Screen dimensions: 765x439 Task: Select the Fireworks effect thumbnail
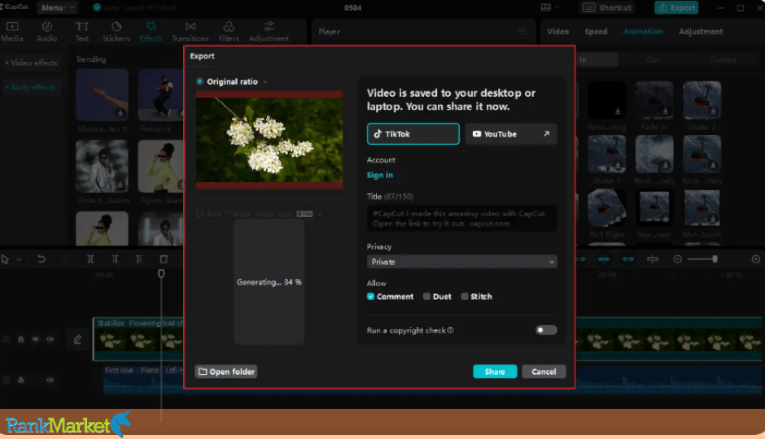tap(161, 95)
